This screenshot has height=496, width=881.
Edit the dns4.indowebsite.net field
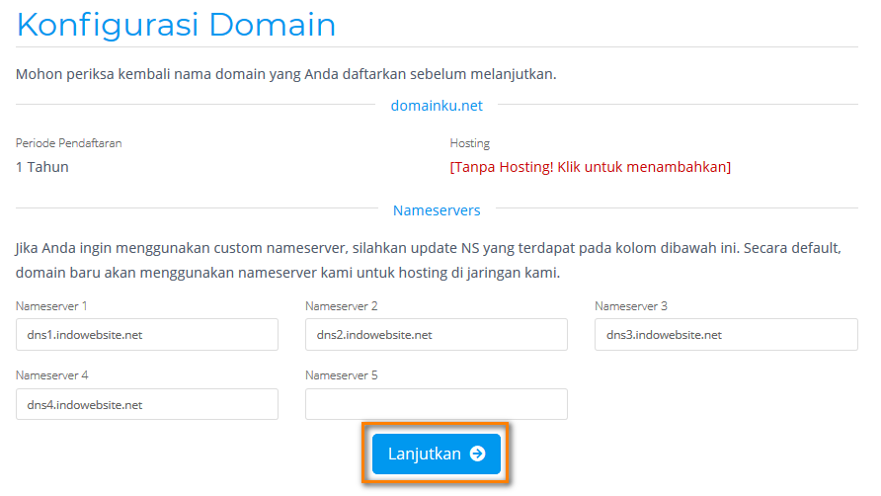(x=146, y=405)
